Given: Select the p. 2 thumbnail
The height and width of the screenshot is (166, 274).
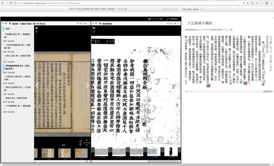Looking at the screenshot, I should pyautogui.click(x=64, y=153).
